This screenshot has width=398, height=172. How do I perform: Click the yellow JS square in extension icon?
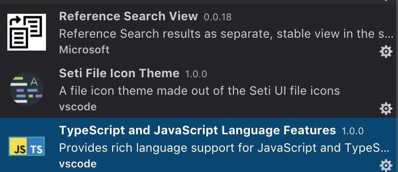(x=18, y=146)
